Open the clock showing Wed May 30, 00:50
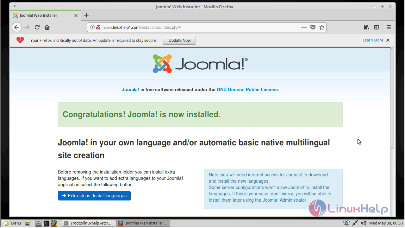Viewport: 405px width, 228px height. [x=386, y=223]
